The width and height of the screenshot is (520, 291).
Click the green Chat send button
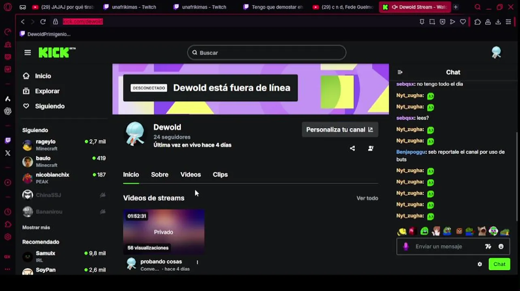(x=499, y=264)
